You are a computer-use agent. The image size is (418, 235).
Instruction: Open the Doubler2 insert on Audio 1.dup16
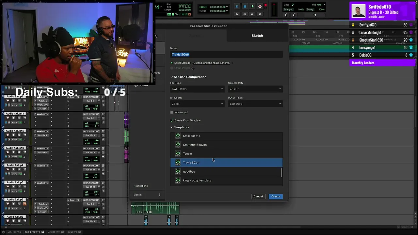[42, 152]
